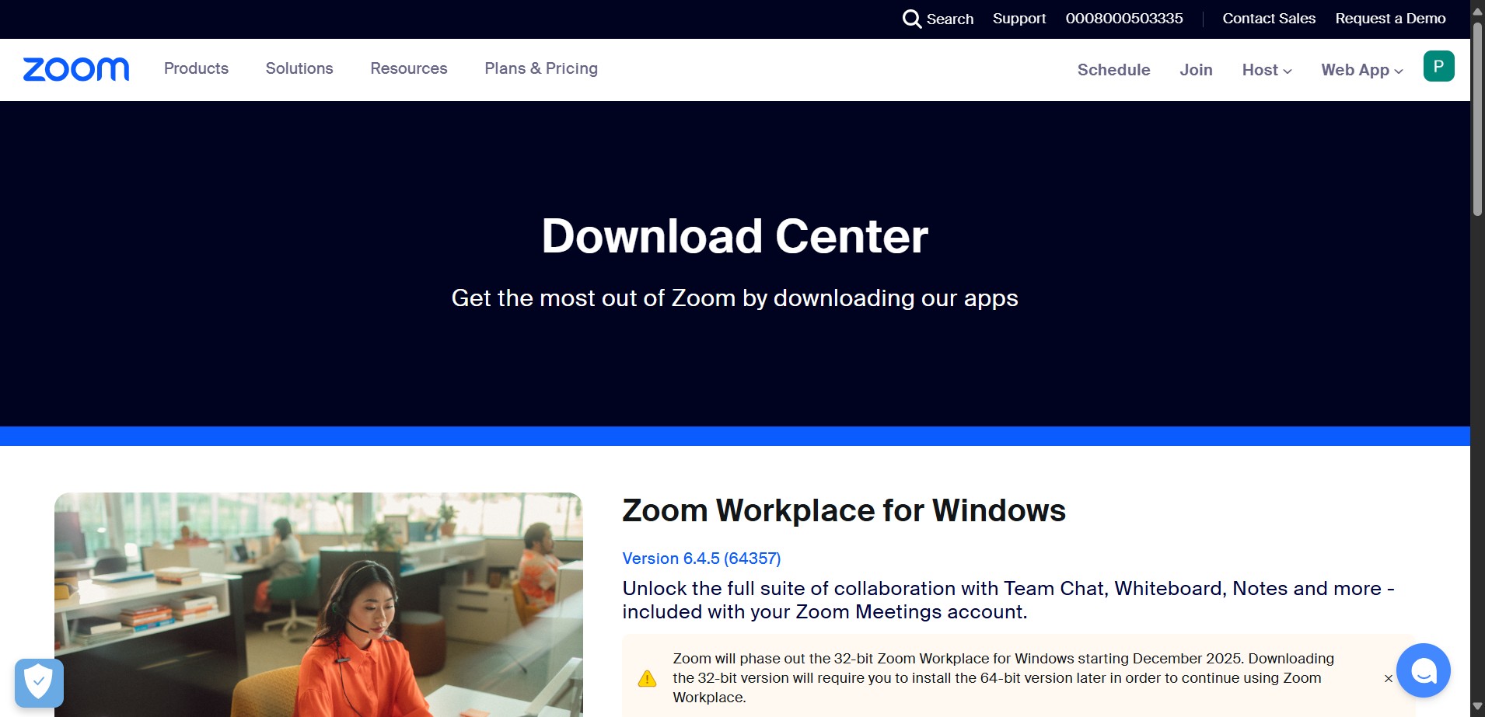Click Join in the navigation bar
Screen dimensions: 1485x717
pos(1196,70)
